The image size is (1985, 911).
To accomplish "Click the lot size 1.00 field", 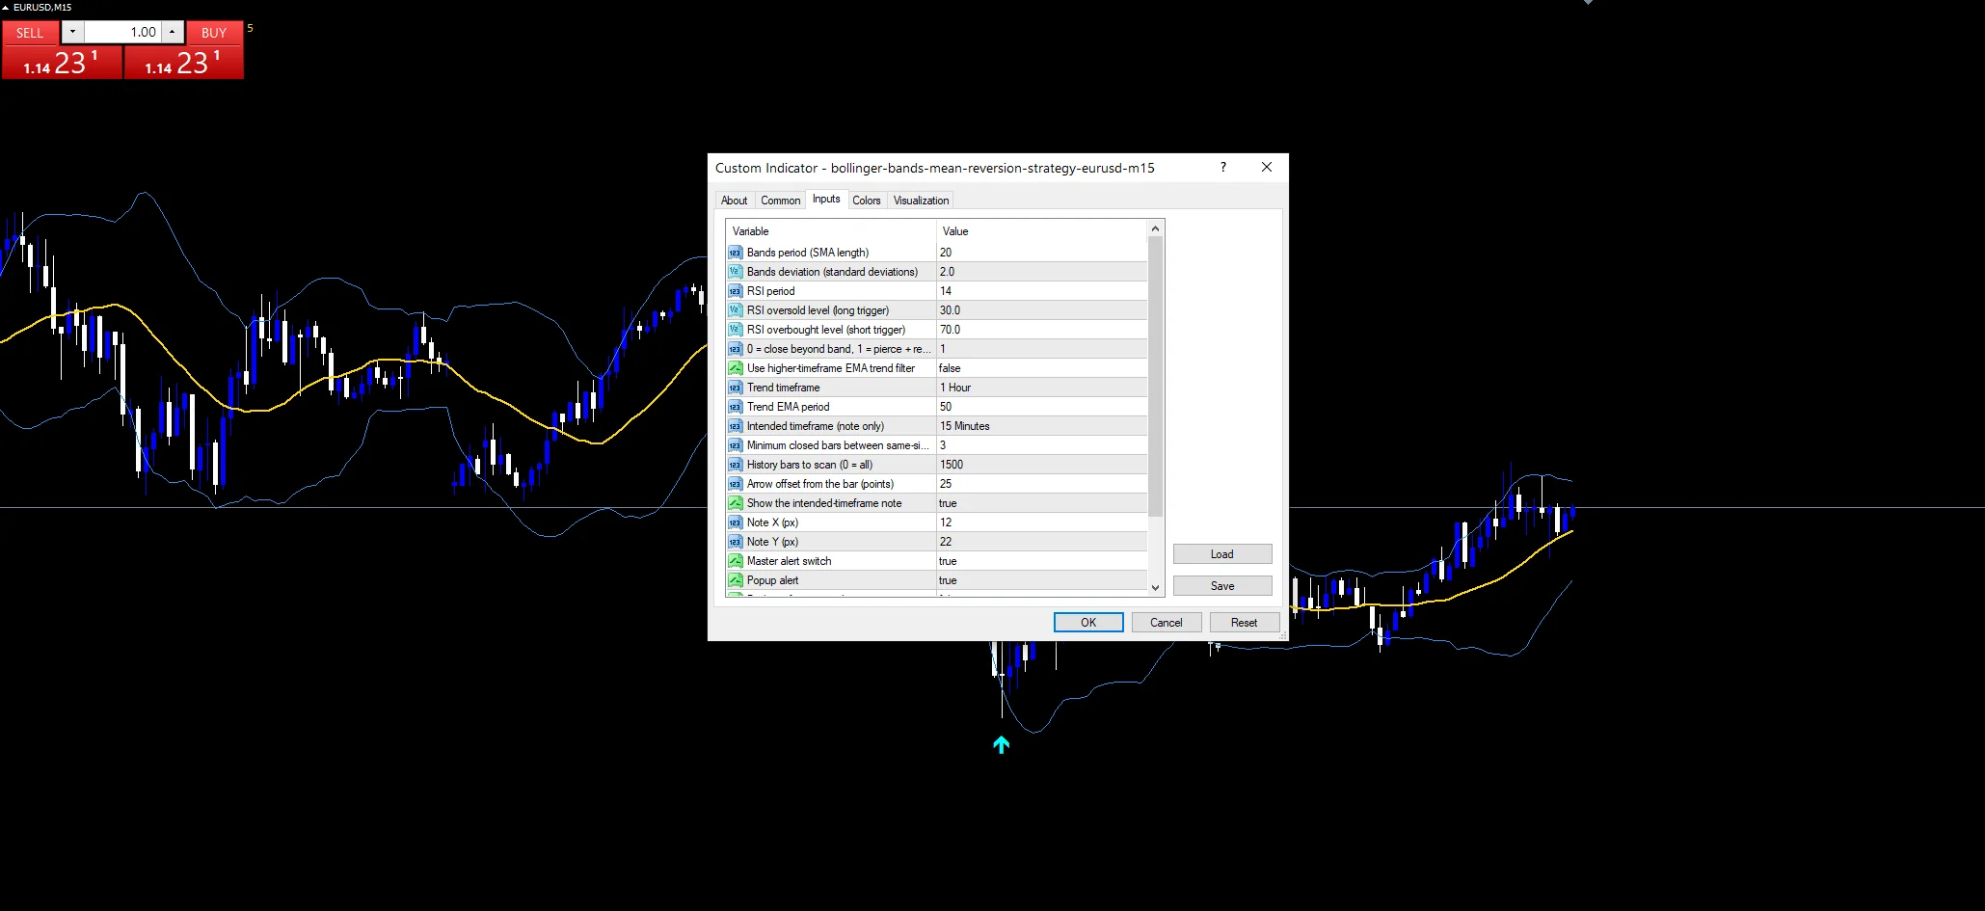I will coord(121,32).
